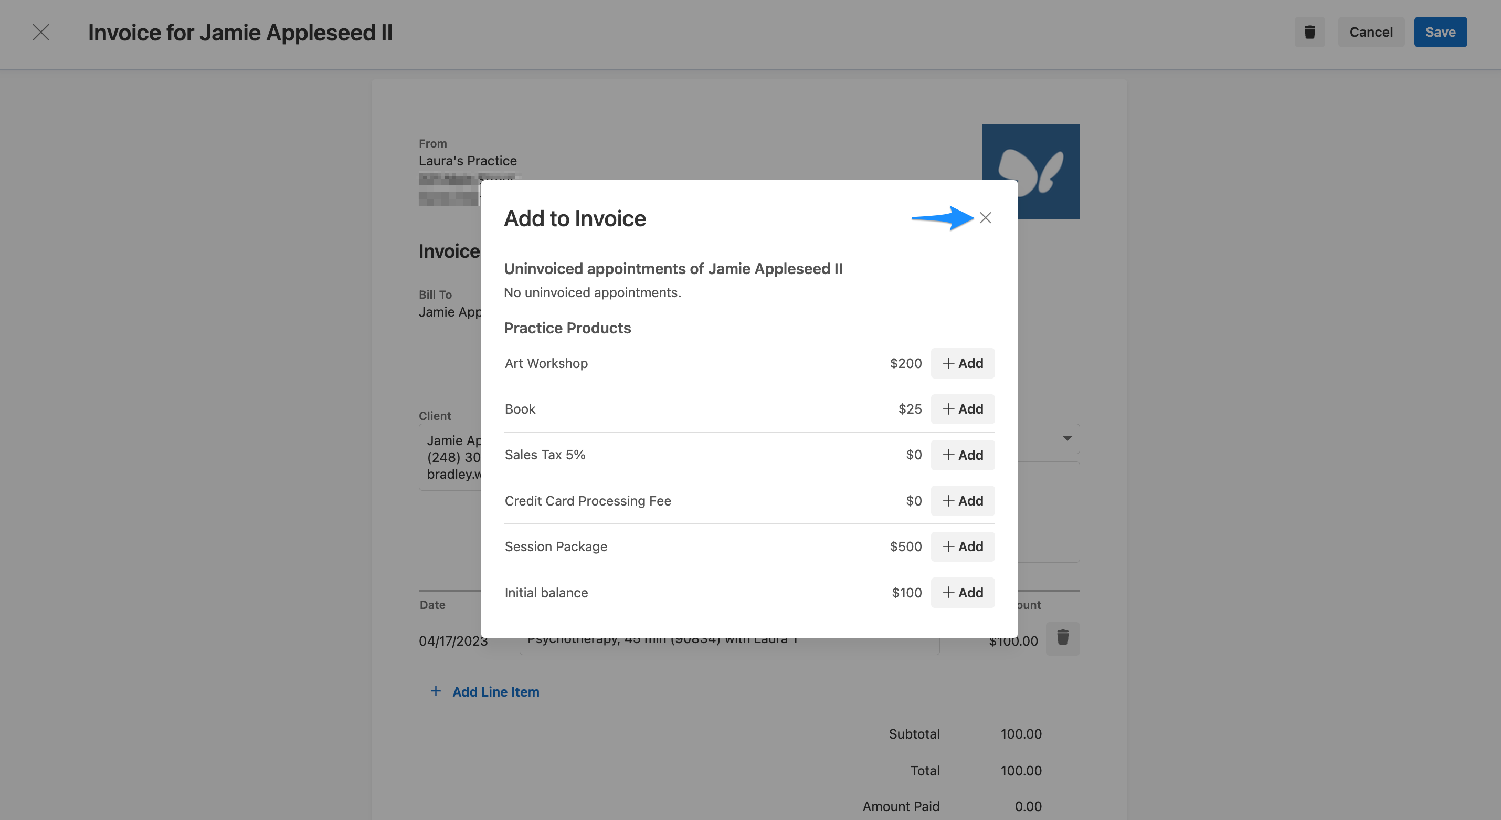Viewport: 1501px width, 820px height.
Task: Add Sales Tax 5% to the invoice
Action: [963, 455]
